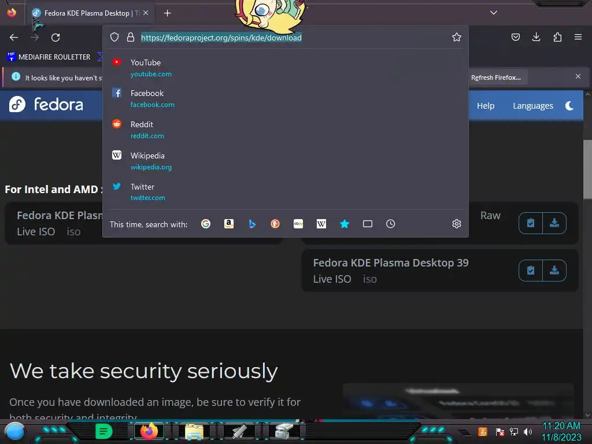592x444 pixels.
Task: Search this time with Google
Action: [x=206, y=224]
